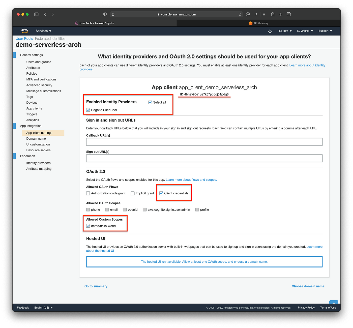The width and height of the screenshot is (353, 328).
Task: Open the Services dropdown menu
Action: point(43,31)
